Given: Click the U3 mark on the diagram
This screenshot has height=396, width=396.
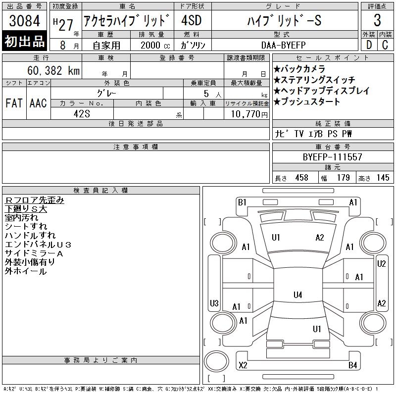Looking at the screenshot, I should click(214, 303).
